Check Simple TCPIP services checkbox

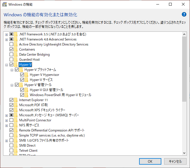[x=12, y=135]
